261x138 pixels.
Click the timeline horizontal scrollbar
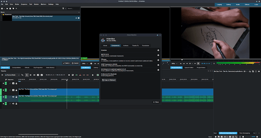click(38, 134)
